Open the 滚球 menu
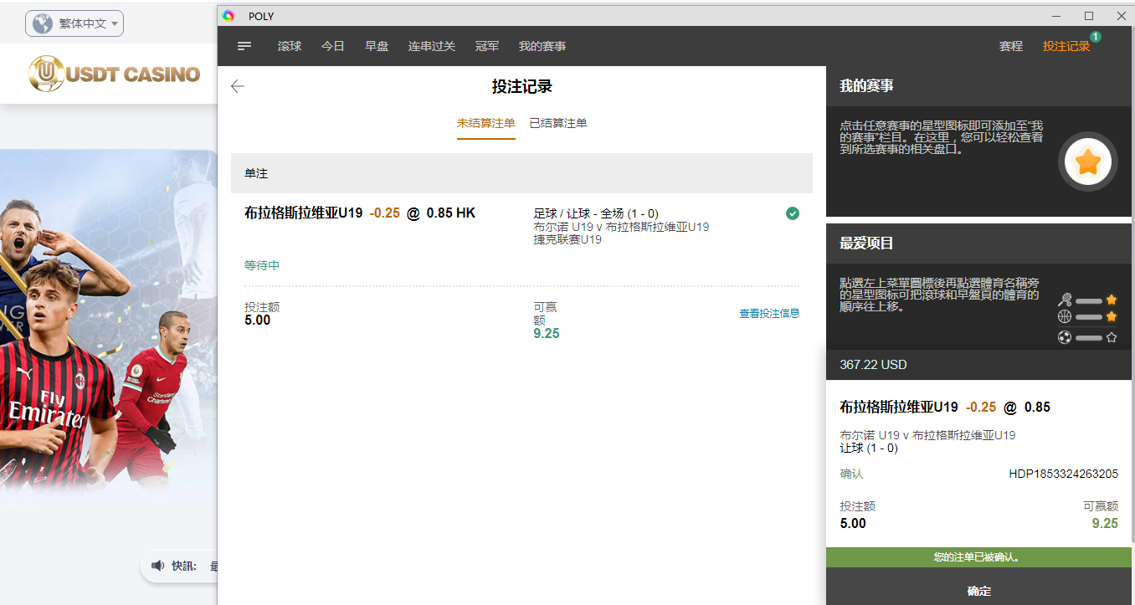The width and height of the screenshot is (1135, 605). pos(290,46)
